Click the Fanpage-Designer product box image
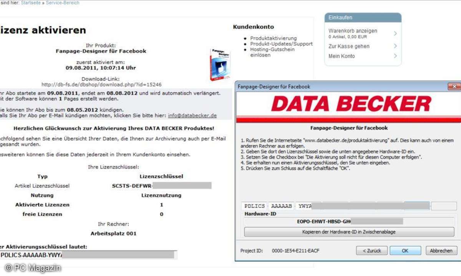461x276 pixels. point(220,64)
